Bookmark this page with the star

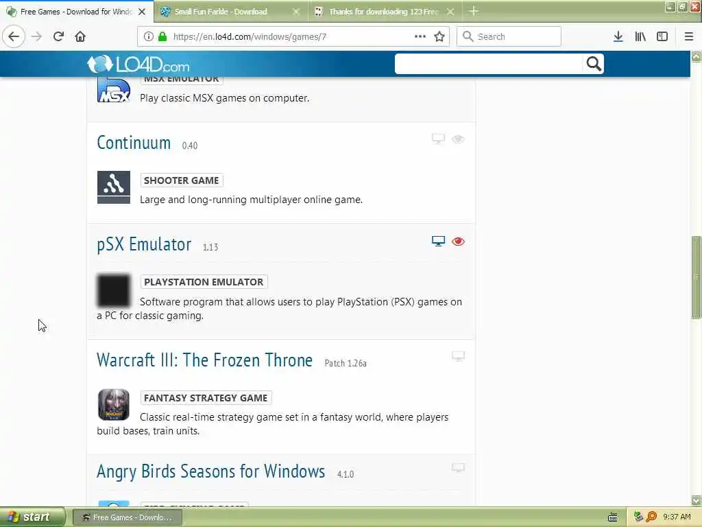pos(439,36)
